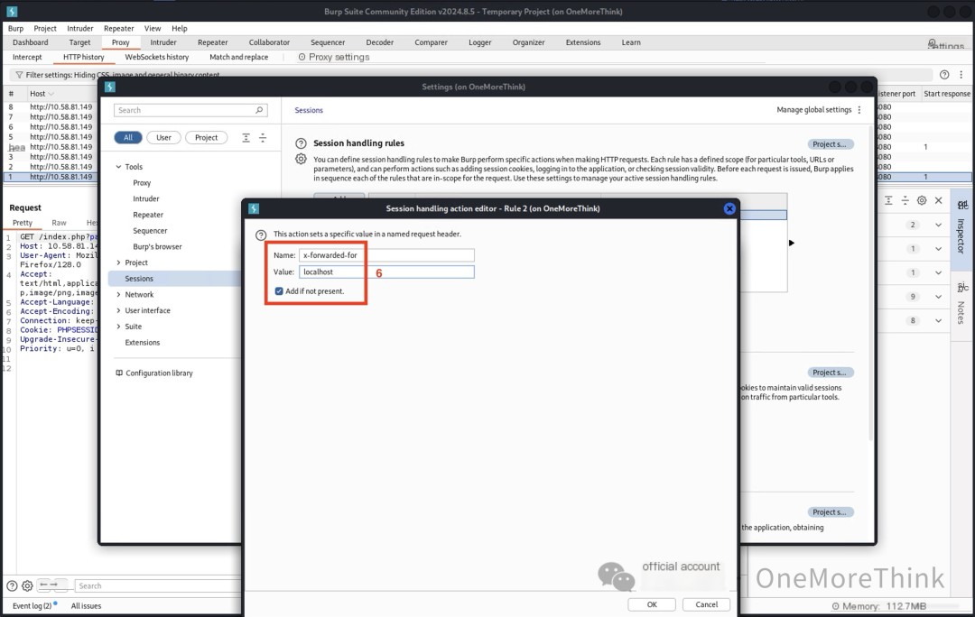Expand the Network tree node
The width and height of the screenshot is (975, 617).
118,295
